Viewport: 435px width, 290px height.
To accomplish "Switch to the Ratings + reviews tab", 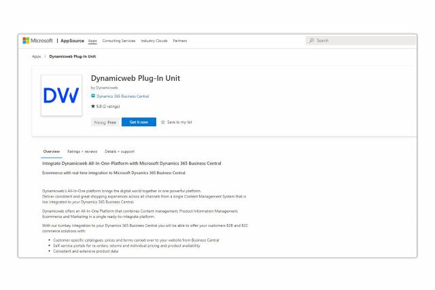I will [82, 151].
